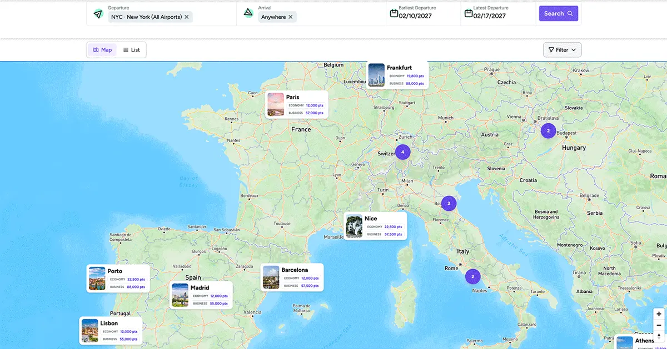This screenshot has height=349, width=667.
Task: Remove the NYC New York departure chip
Action: (187, 17)
